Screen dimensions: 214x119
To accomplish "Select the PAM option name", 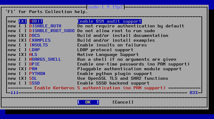I will coord(33,69).
